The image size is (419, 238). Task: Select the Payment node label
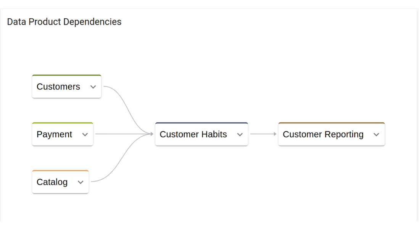tap(54, 134)
